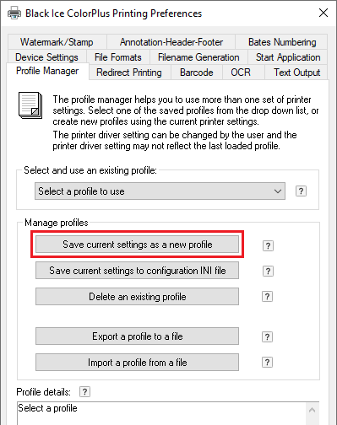The width and height of the screenshot is (337, 425).
Task: Go to the File Formats tab
Action: (118, 57)
